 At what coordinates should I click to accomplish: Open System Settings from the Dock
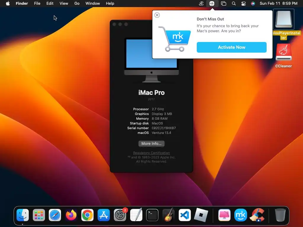tap(120, 215)
